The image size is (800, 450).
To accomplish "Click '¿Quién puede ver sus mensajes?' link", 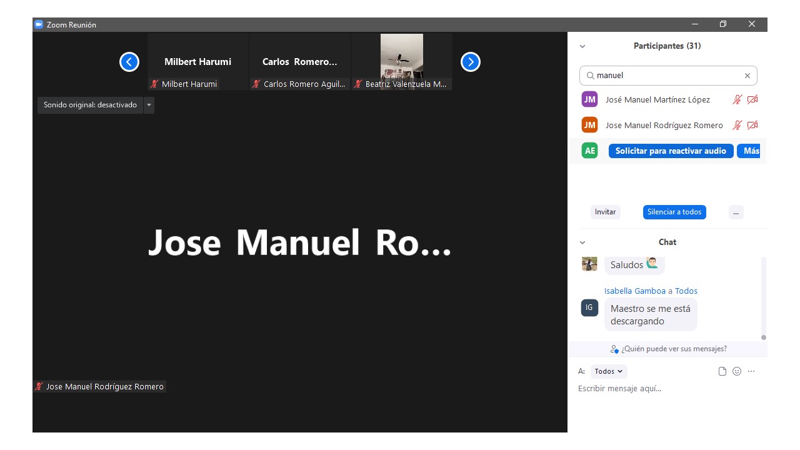I will (669, 349).
